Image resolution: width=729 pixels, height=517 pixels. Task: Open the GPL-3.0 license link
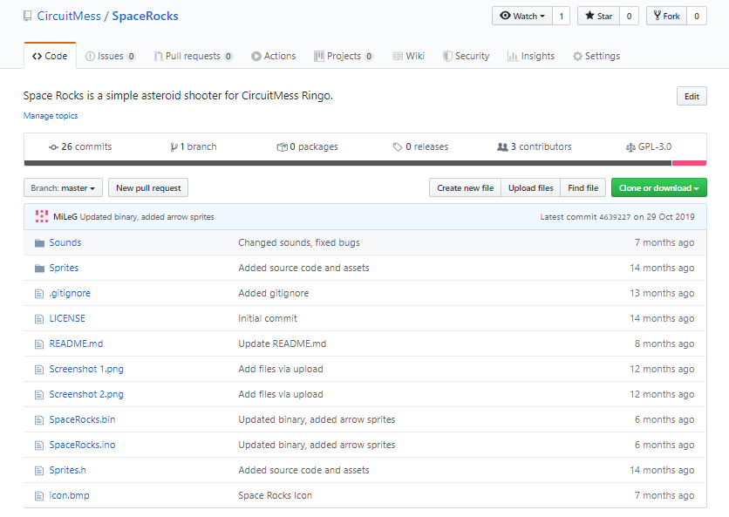[x=649, y=147]
